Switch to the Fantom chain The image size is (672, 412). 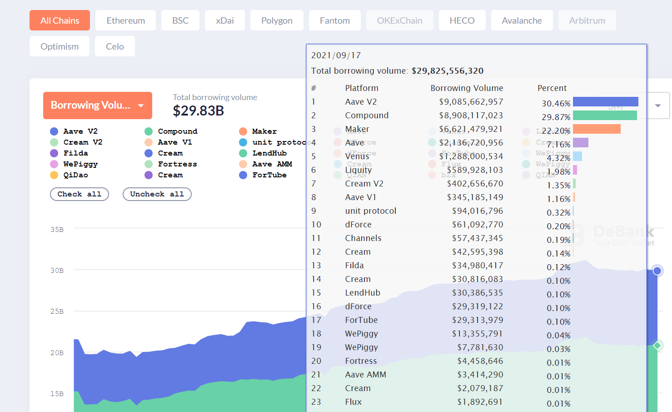coord(335,20)
